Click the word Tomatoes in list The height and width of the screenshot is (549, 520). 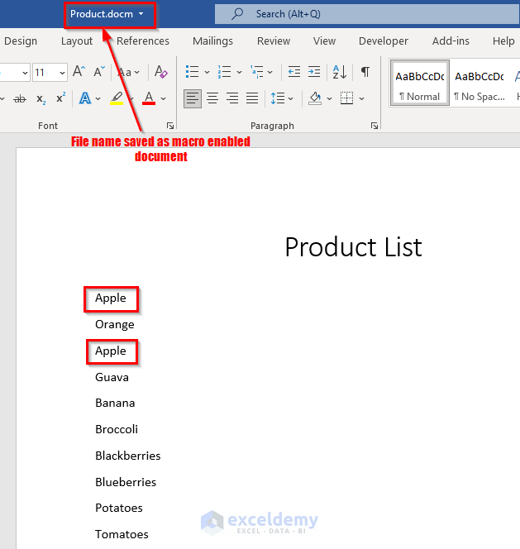point(122,535)
